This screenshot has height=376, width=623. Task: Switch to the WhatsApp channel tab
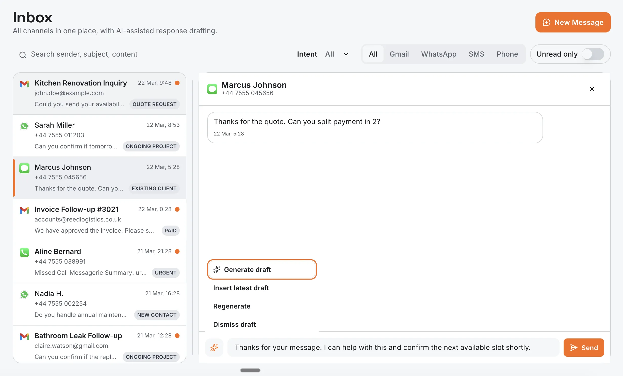tap(439, 54)
